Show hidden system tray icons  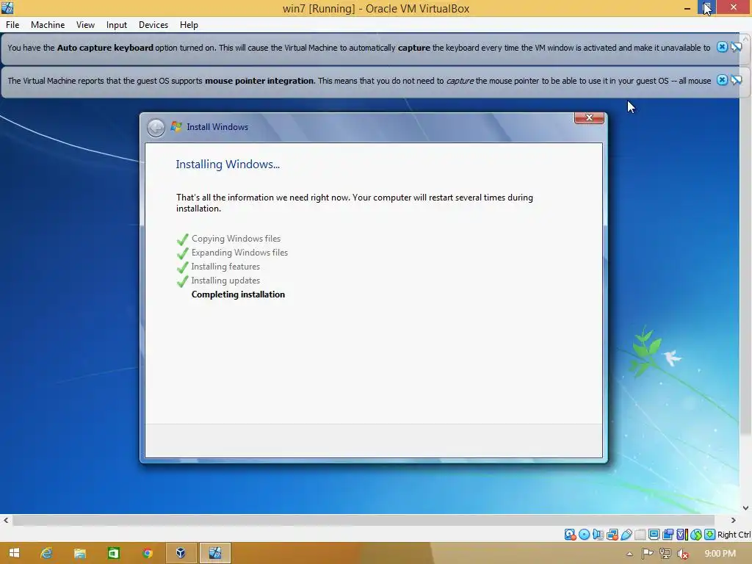tap(629, 554)
